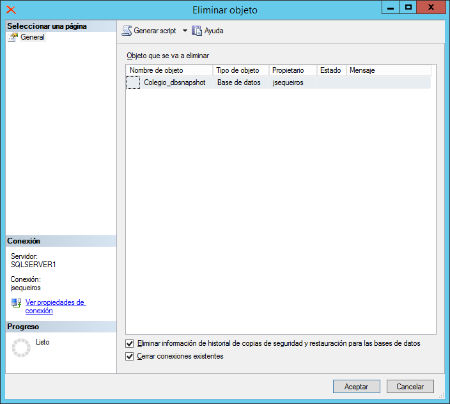Click the resize grip at dialog corner
Screen dimensions: 450x404
[x=442, y=396]
